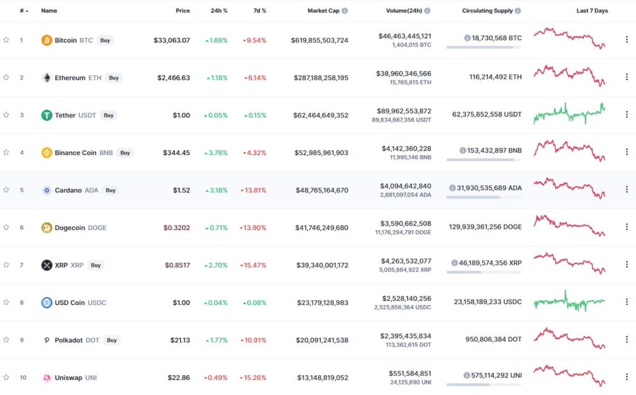Click the Bitcoin logo icon
The image size is (636, 395).
click(x=47, y=40)
